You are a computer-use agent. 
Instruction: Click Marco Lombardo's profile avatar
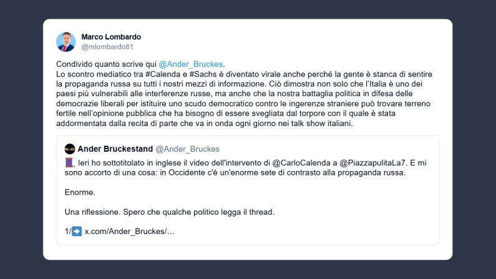click(66, 42)
